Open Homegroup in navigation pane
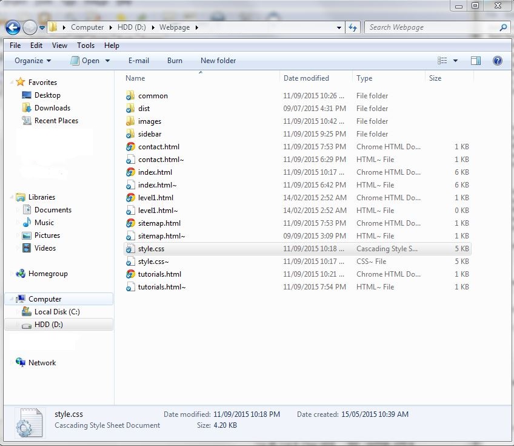 [x=48, y=274]
